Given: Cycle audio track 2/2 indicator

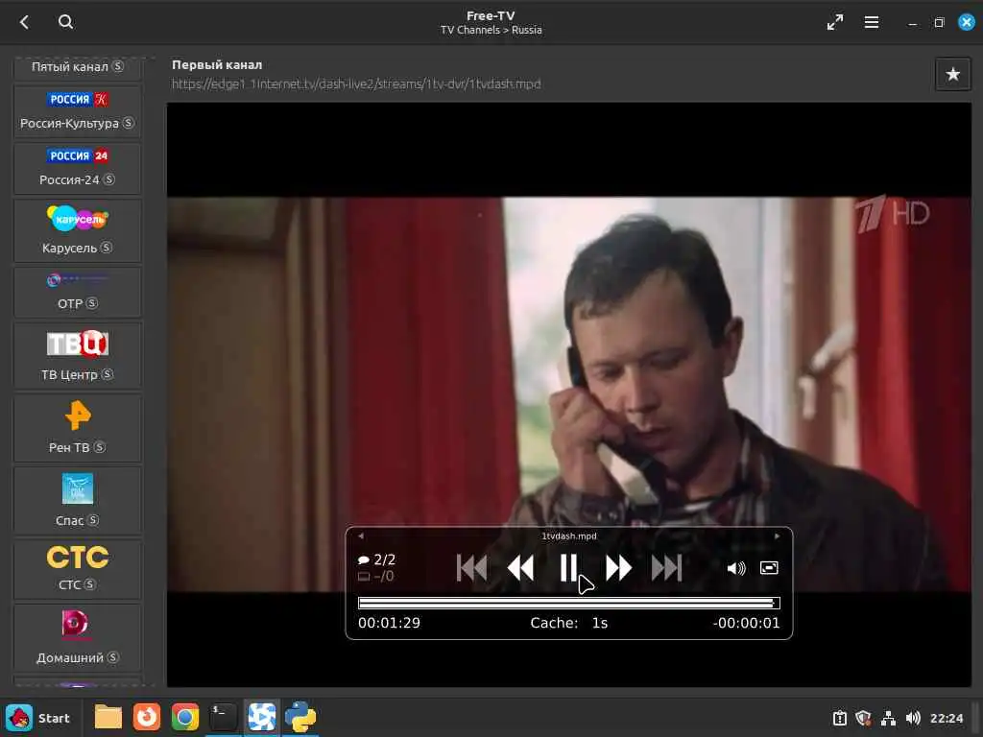Looking at the screenshot, I should 376,559.
